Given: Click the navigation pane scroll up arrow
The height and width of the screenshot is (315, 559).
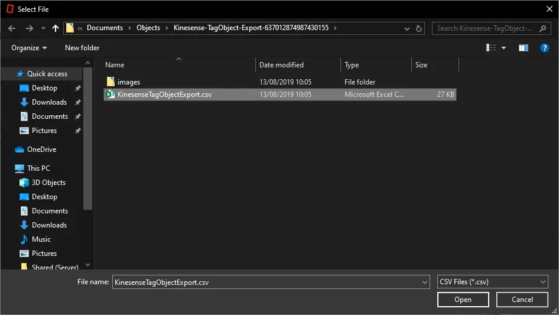Looking at the screenshot, I should (87, 63).
